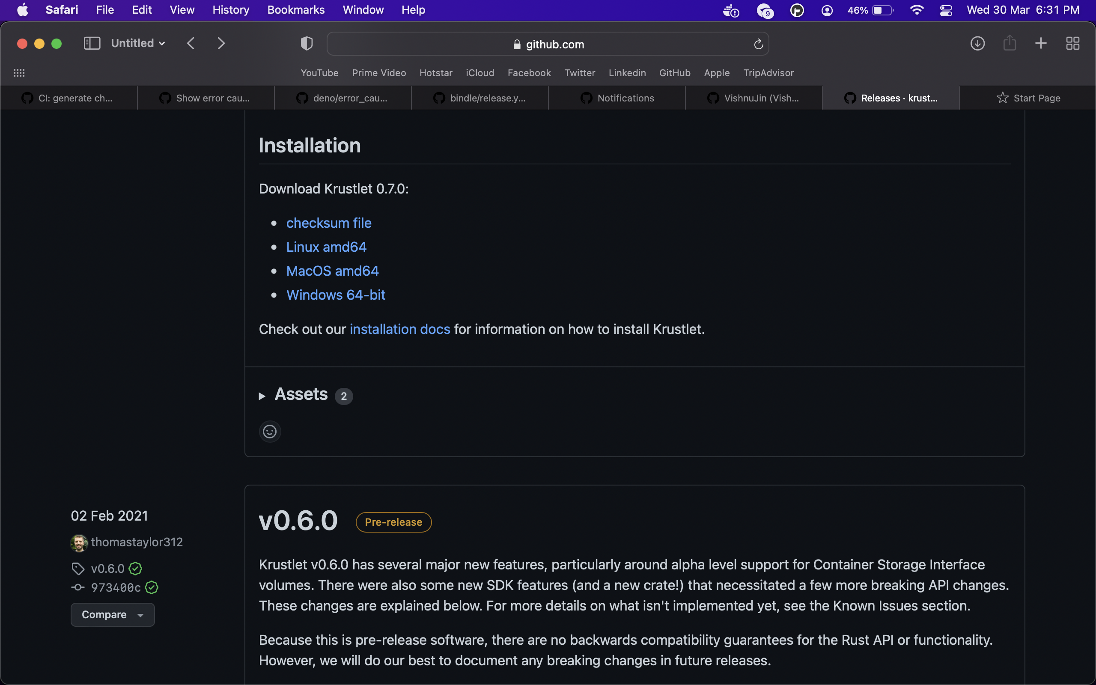Click verified badge next to v0.6.0 tag
Image resolution: width=1096 pixels, height=685 pixels.
coord(135,568)
